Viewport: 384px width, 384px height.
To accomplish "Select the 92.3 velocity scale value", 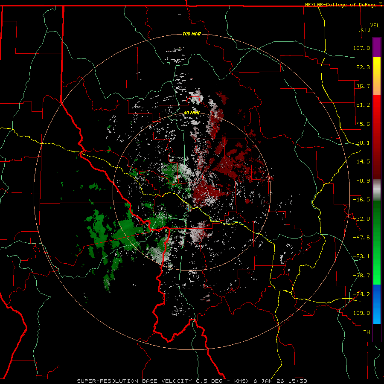I will tap(363, 67).
